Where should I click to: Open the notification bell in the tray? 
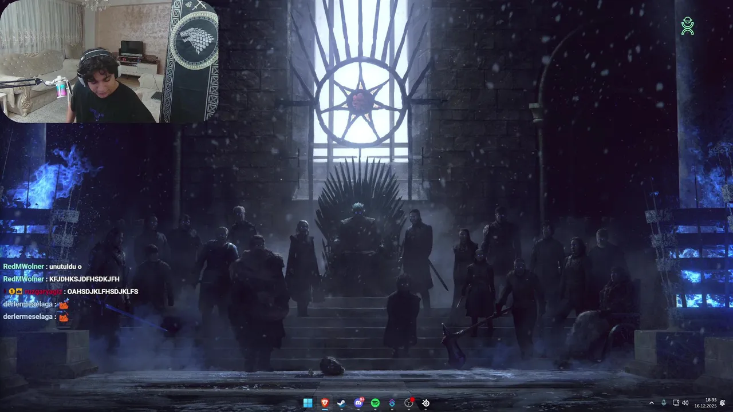tap(723, 403)
